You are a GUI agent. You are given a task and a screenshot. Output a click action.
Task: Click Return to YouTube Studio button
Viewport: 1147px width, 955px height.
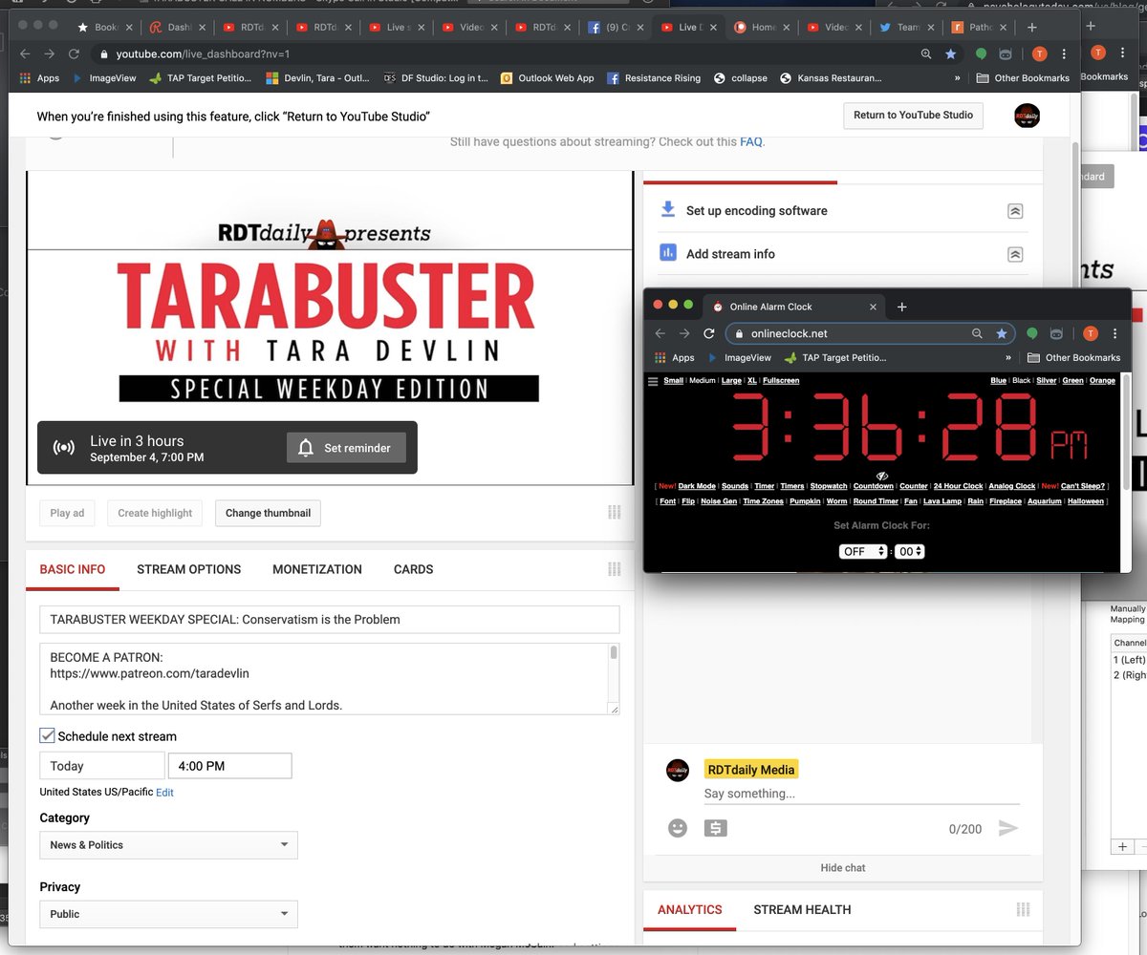[913, 116]
